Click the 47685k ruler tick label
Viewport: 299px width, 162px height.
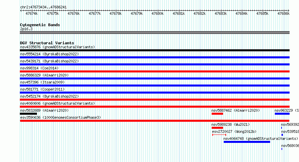pos(263,13)
